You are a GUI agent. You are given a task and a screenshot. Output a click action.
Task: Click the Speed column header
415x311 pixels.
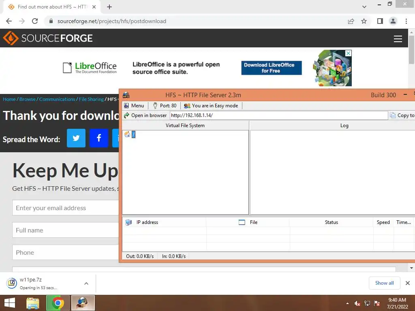click(x=383, y=222)
